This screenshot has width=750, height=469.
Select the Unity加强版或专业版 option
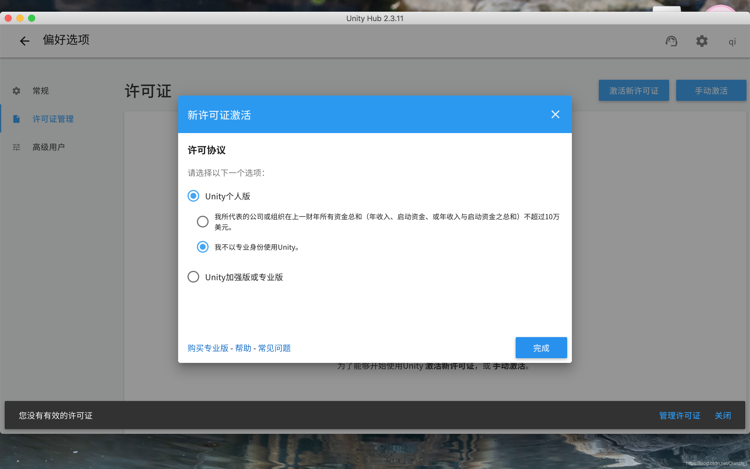click(193, 276)
